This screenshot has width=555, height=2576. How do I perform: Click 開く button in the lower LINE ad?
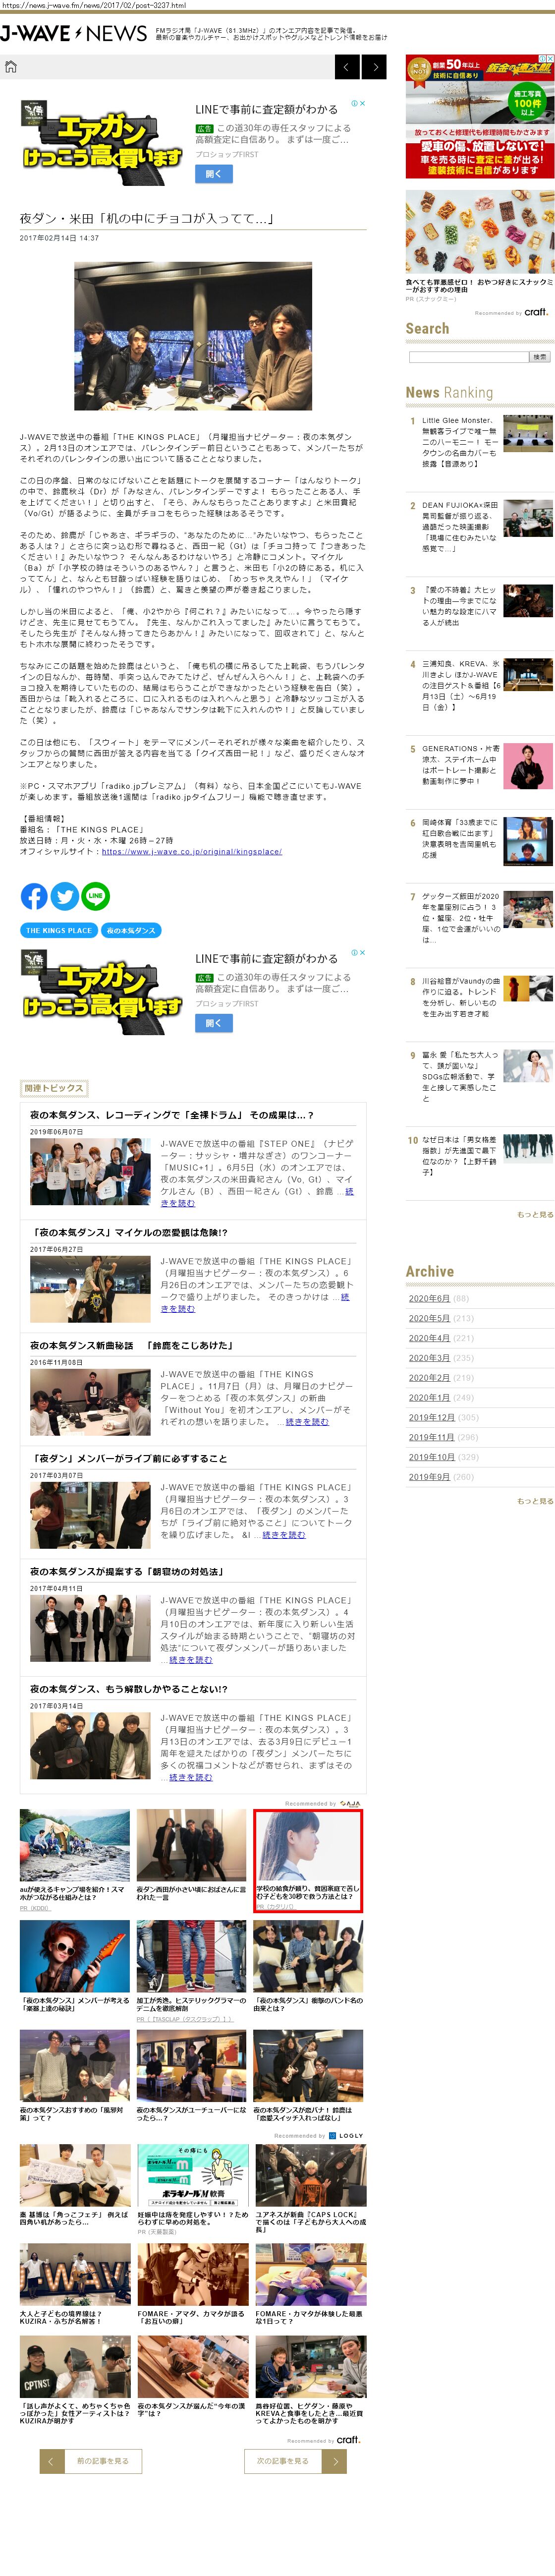coord(213,1023)
